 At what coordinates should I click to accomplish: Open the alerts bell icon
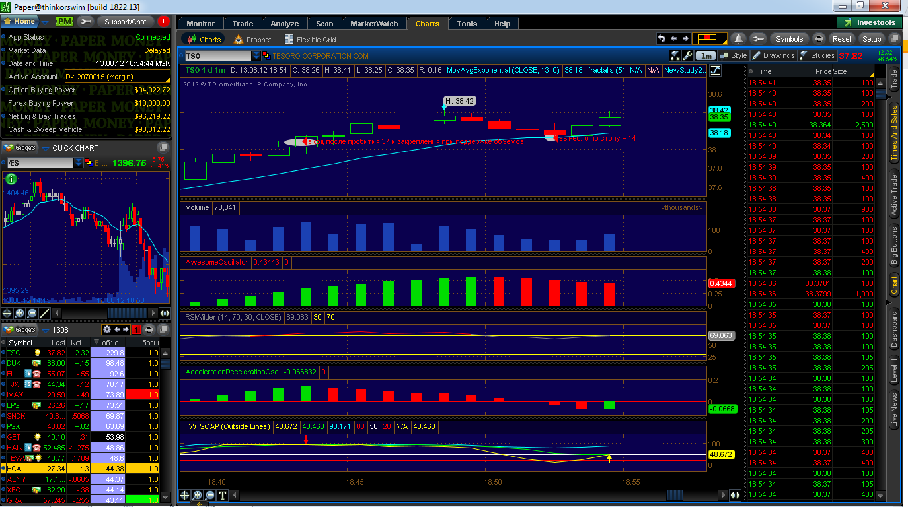tap(739, 39)
